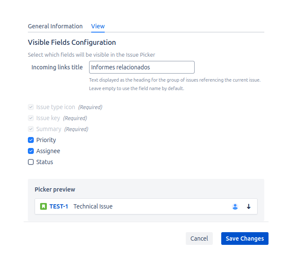Switch to the General Information tab

[x=55, y=26]
